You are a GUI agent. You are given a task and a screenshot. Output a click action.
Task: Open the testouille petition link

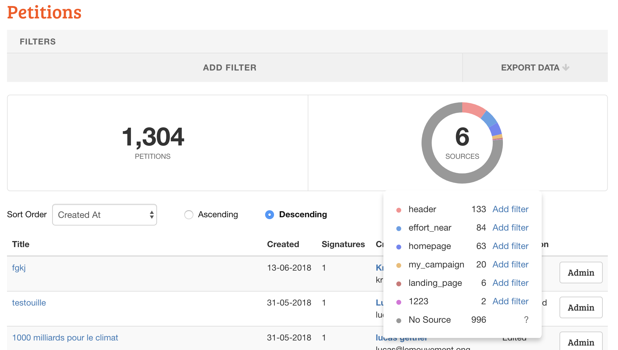pyautogui.click(x=29, y=303)
